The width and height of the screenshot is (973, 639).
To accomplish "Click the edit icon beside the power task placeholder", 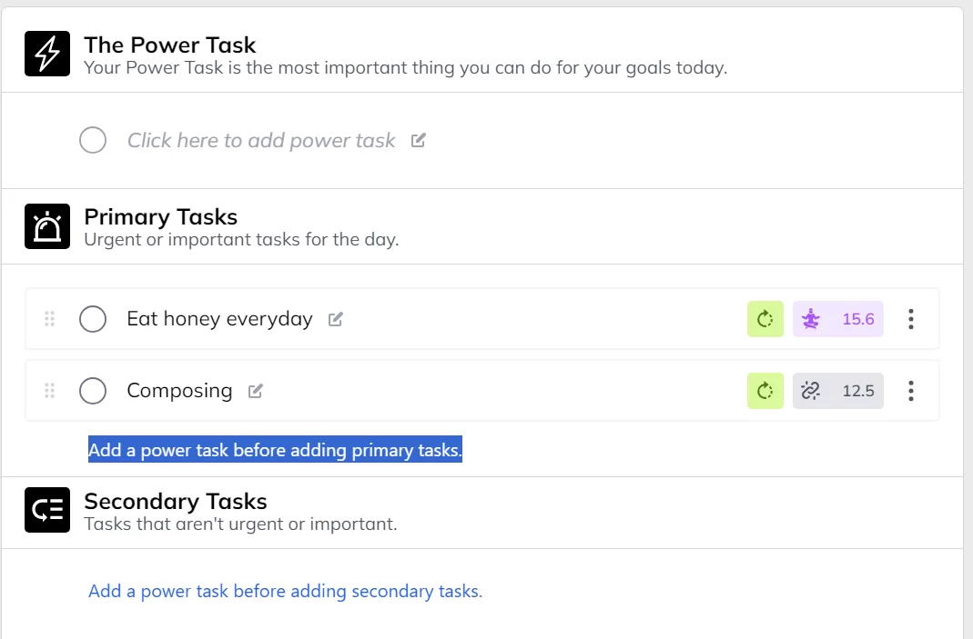I will pyautogui.click(x=419, y=141).
